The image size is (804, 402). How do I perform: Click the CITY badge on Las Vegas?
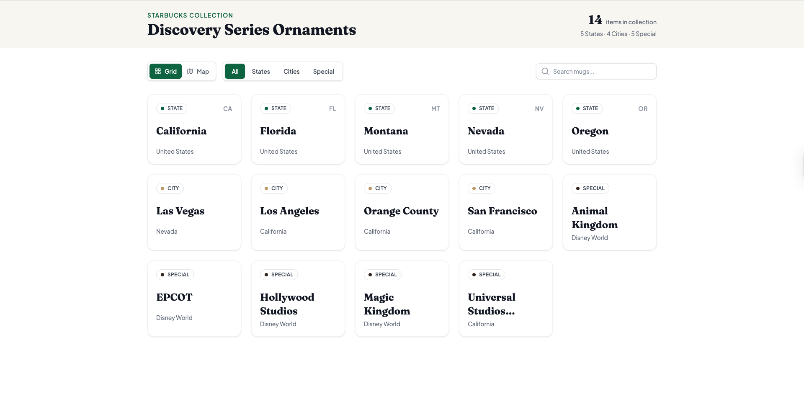tap(170, 188)
